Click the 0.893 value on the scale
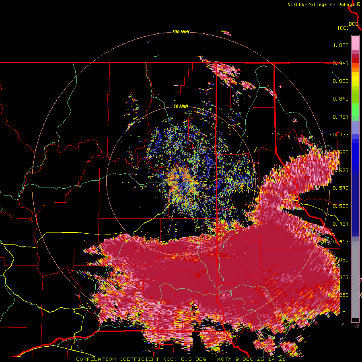This screenshot has height=362, width=362. (341, 81)
